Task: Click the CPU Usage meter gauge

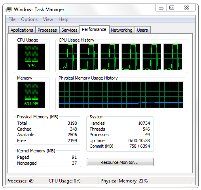Action: [31, 57]
